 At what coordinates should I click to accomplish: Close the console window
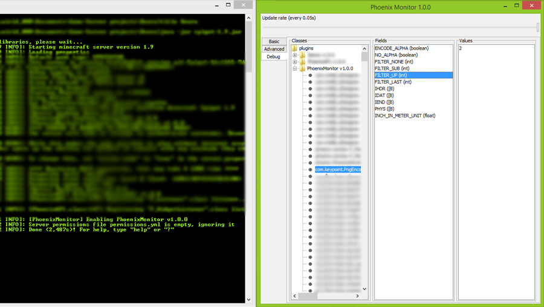tap(243, 5)
